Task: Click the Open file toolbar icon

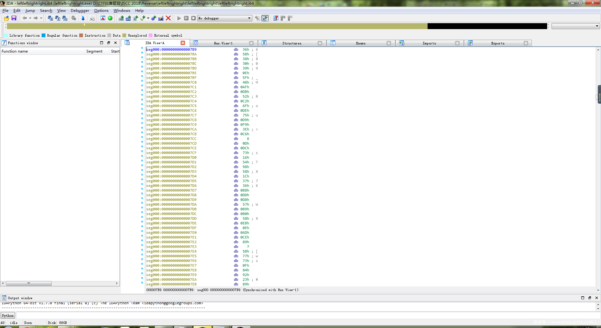Action: click(x=6, y=18)
